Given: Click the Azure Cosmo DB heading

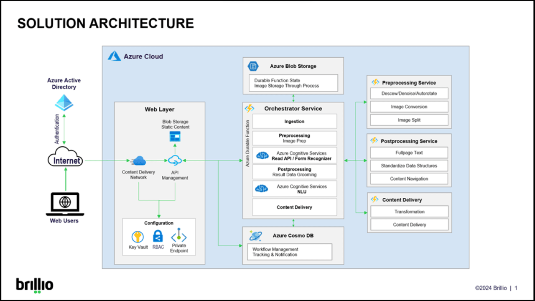Looking at the screenshot, I should [x=293, y=236].
